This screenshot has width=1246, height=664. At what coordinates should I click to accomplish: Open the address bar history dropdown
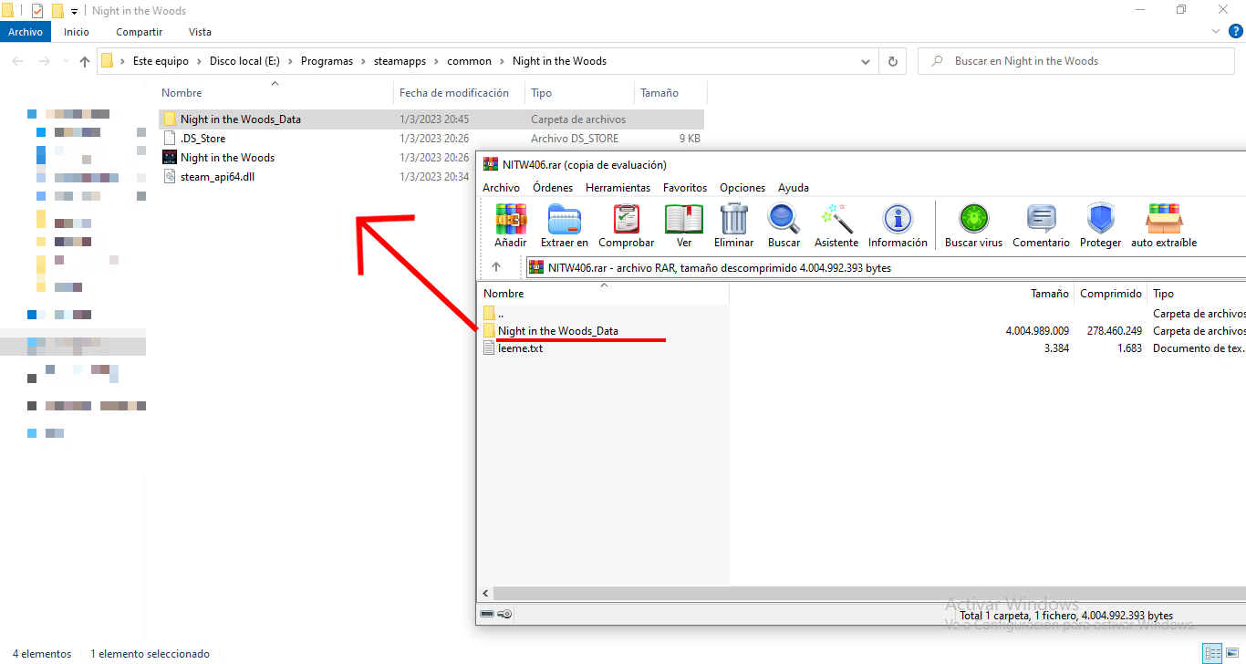(866, 61)
